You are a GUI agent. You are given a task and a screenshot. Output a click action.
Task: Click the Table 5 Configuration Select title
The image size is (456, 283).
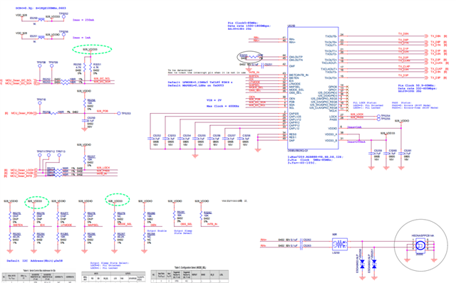point(190,267)
